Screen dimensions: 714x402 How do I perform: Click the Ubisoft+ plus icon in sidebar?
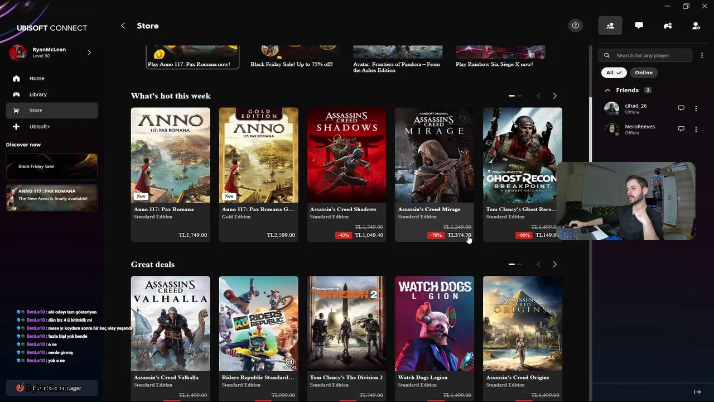[x=16, y=127]
